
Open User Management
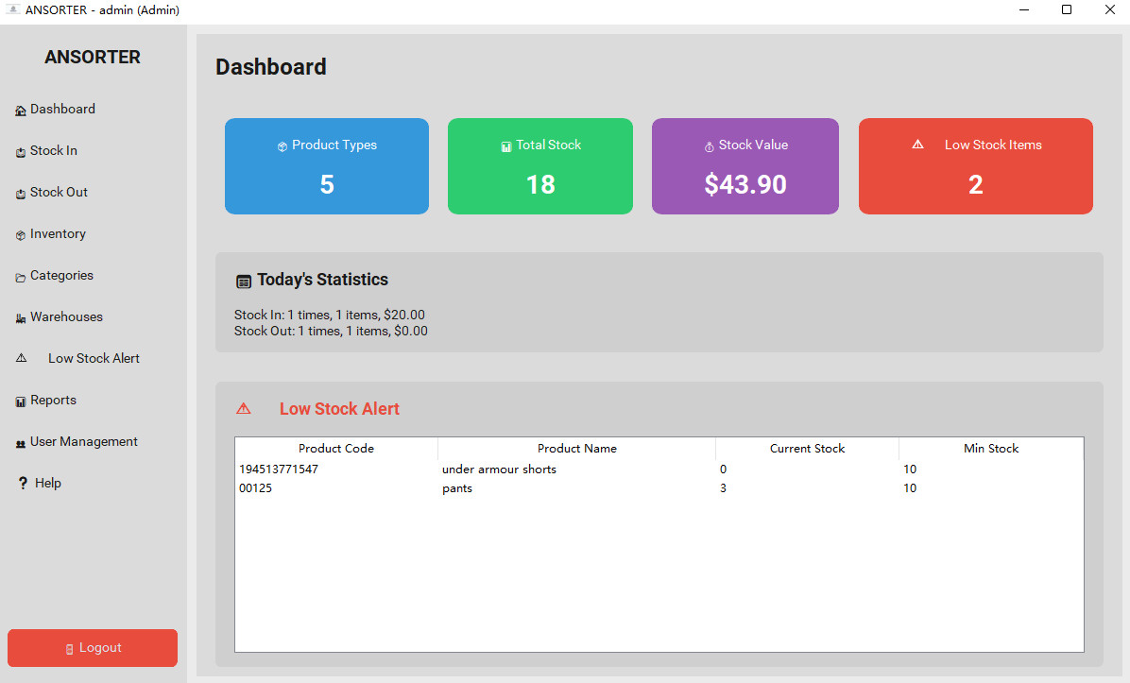93,442
